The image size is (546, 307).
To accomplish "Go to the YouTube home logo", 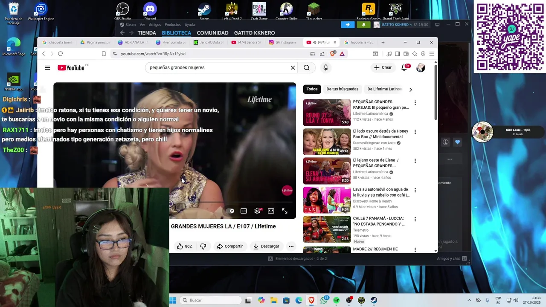I will [71, 67].
